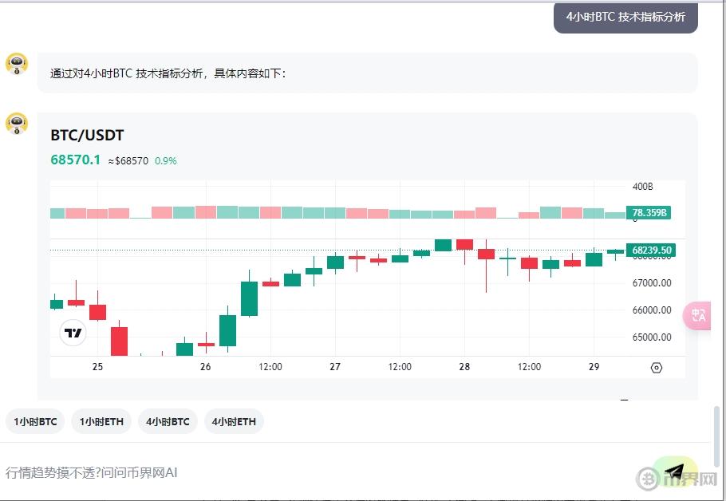Viewport: 726px width, 501px height.
Task: Click robot avatar beside BTC/USDT card
Action: click(x=17, y=124)
